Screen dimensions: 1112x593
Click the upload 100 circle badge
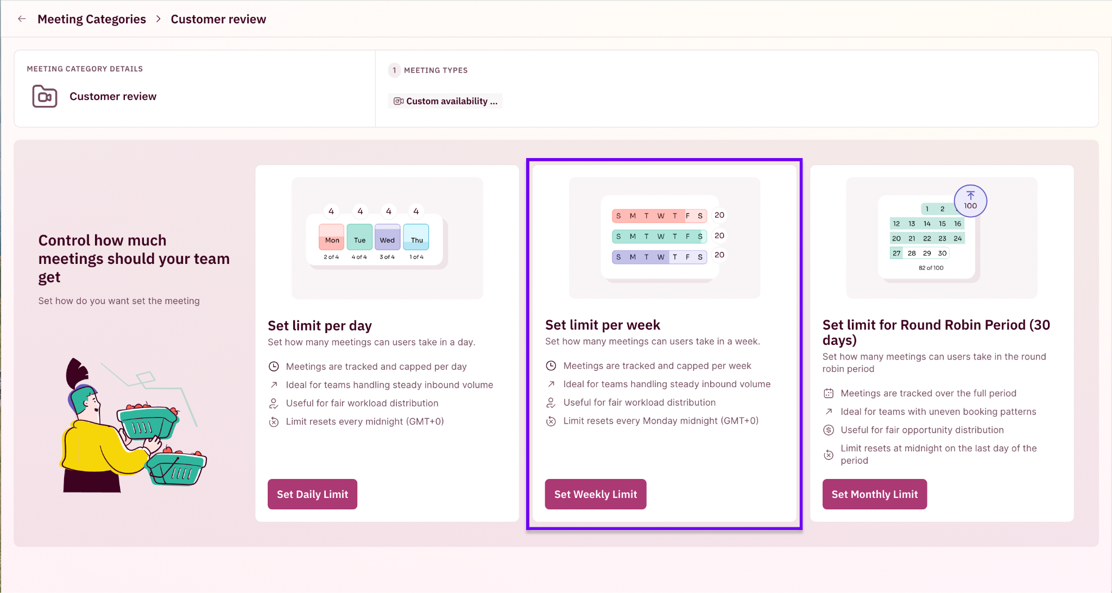[x=970, y=201]
